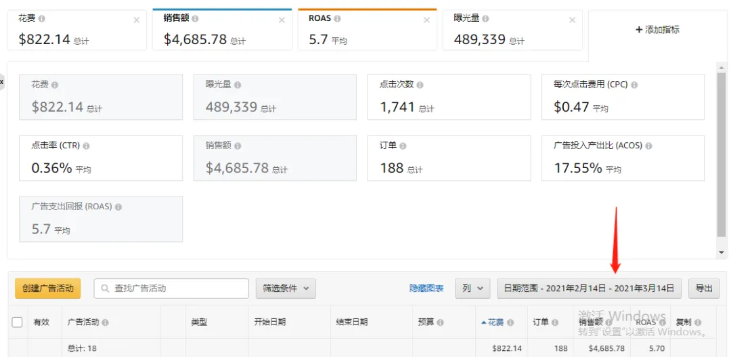The height and width of the screenshot is (357, 731).
Task: Click metric panel scrollbar up arrow
Action: click(x=722, y=68)
